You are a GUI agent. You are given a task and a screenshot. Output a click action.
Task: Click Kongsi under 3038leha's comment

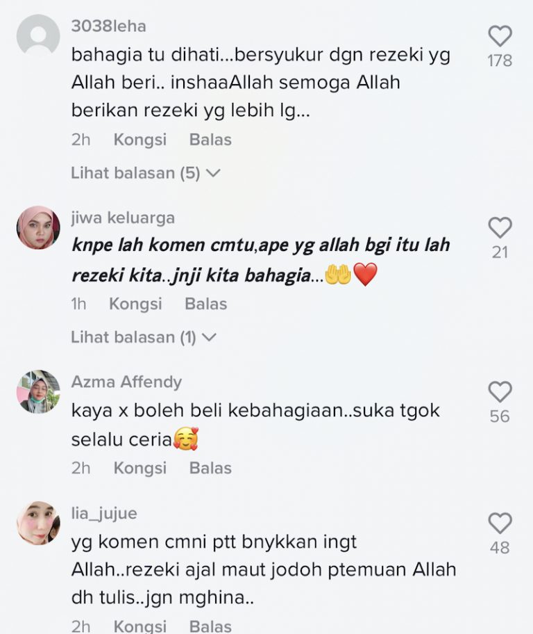point(140,140)
